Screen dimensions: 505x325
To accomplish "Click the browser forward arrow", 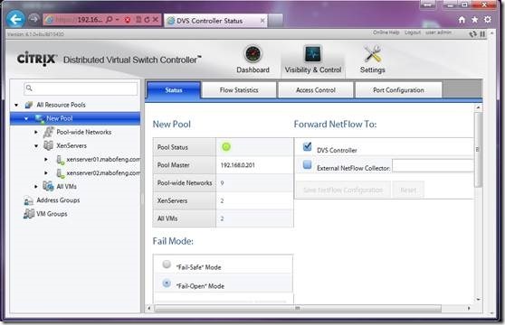I will click(33, 19).
